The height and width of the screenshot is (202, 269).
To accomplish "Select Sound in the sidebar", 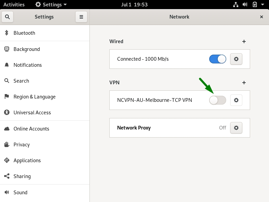I will tap(45, 193).
